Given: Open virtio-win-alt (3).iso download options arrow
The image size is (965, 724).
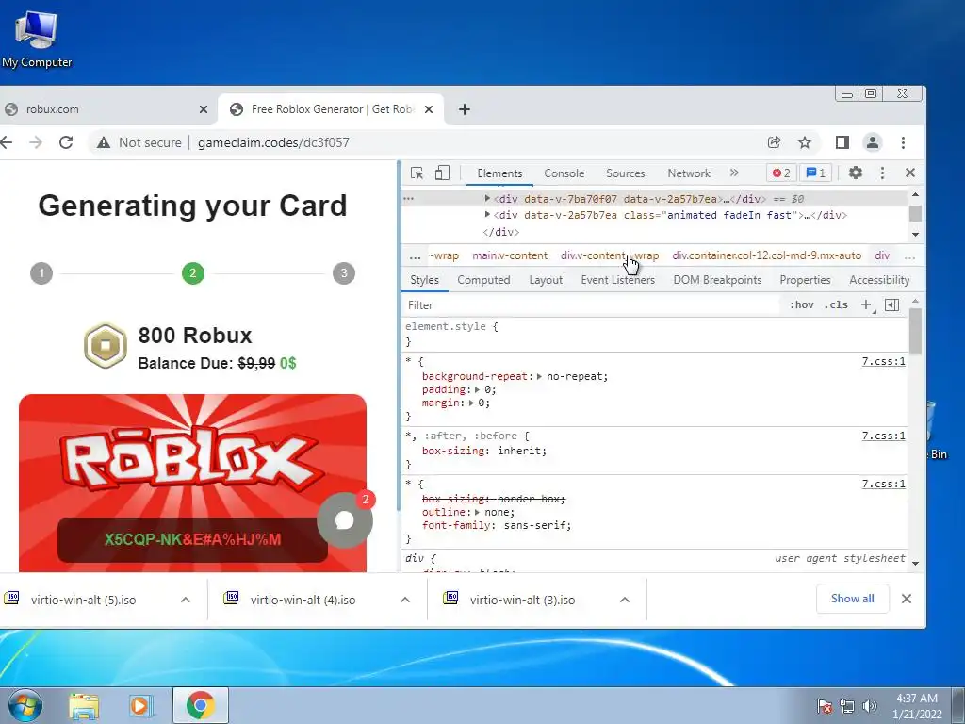Looking at the screenshot, I should pyautogui.click(x=625, y=600).
